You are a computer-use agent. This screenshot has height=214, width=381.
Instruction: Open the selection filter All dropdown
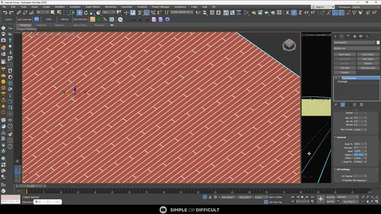click(x=42, y=12)
